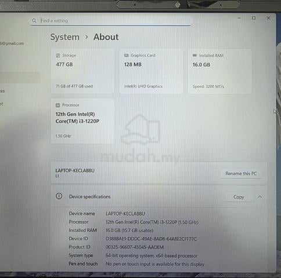Screen dimensions: 281x278
Task: Select the 12th Gen Intel Core i3-1220P text
Action: tap(77, 118)
